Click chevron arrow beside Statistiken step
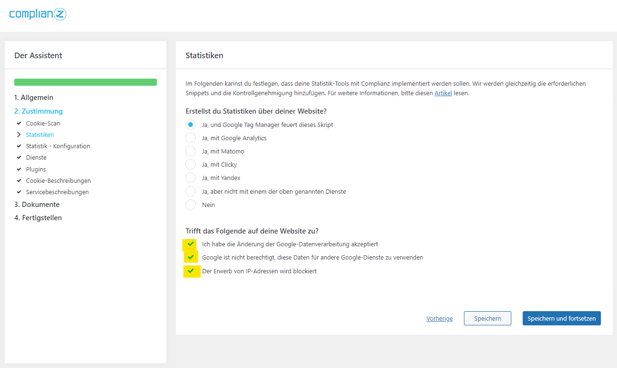This screenshot has height=368, width=617. pos(19,135)
